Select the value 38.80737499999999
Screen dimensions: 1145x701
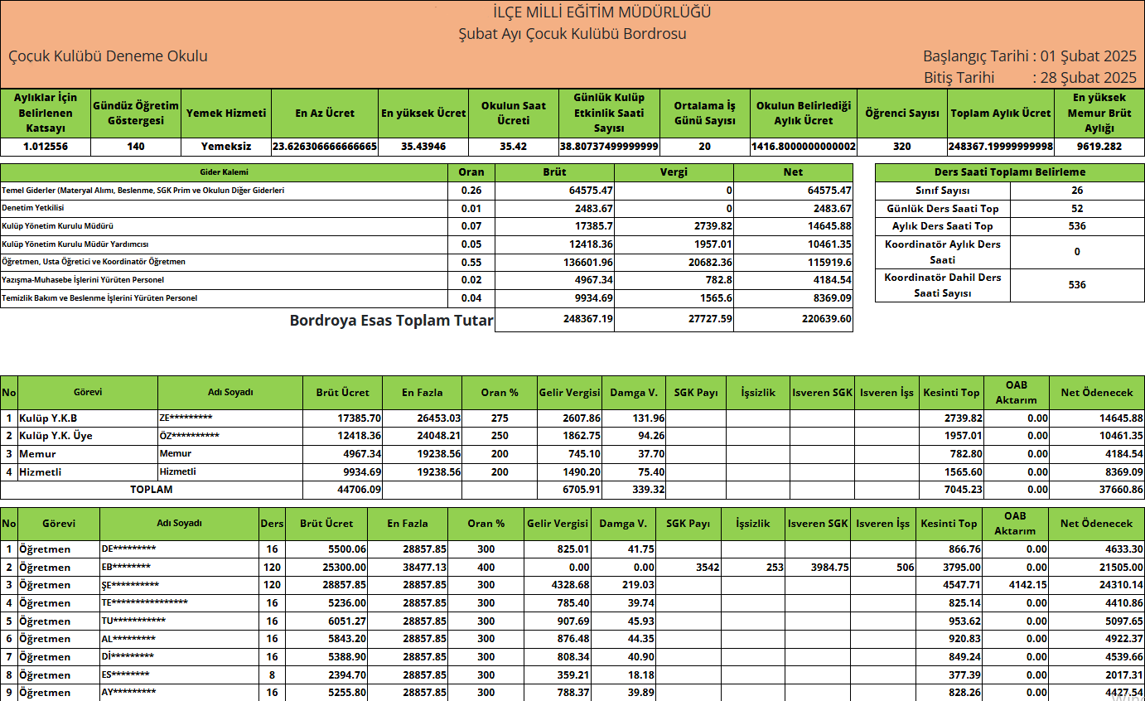pos(609,147)
